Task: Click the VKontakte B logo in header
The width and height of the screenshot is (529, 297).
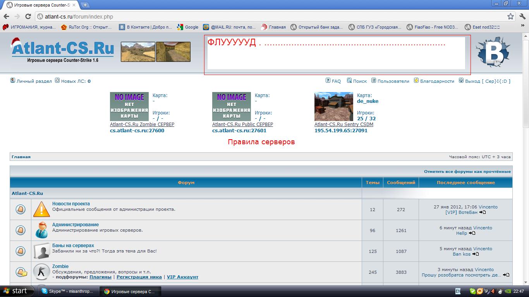Action: 493,53
